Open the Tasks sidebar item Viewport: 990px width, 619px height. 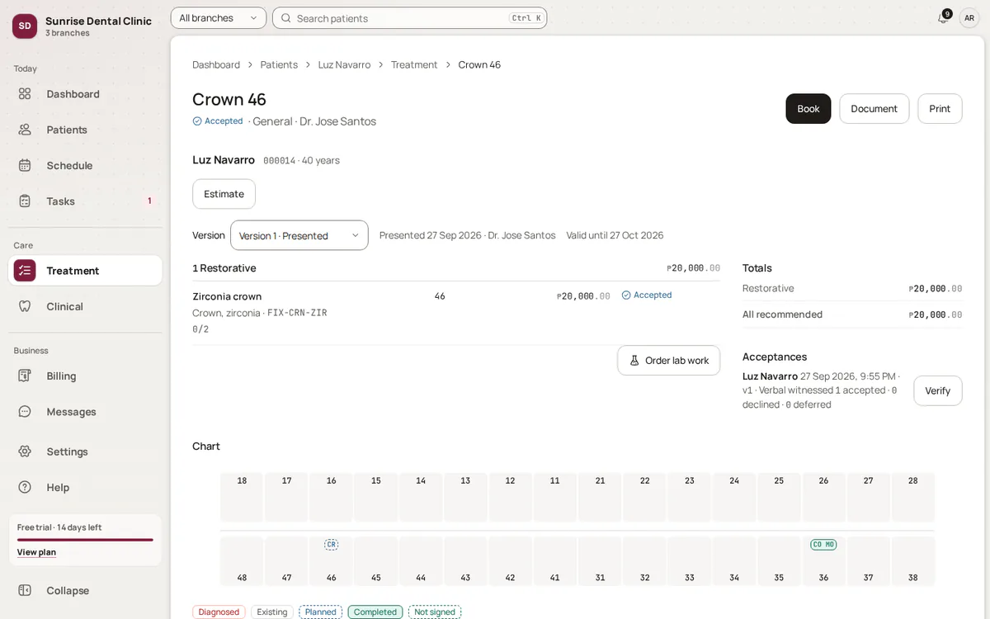(x=85, y=201)
